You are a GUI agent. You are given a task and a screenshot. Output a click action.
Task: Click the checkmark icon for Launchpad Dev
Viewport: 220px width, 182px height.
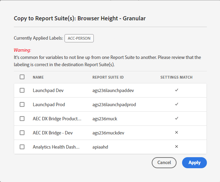point(177,90)
